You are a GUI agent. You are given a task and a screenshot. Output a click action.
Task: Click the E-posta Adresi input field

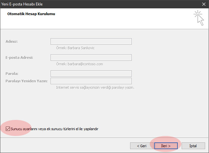[x=91, y=58]
